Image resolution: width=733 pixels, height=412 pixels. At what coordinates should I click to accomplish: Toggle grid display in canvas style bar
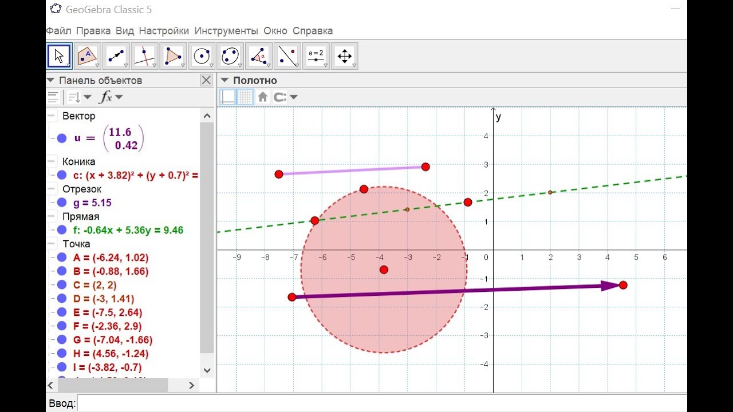(x=245, y=97)
